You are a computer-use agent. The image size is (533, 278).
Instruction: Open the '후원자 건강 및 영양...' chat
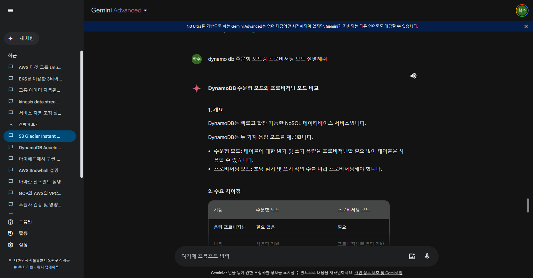pyautogui.click(x=40, y=205)
